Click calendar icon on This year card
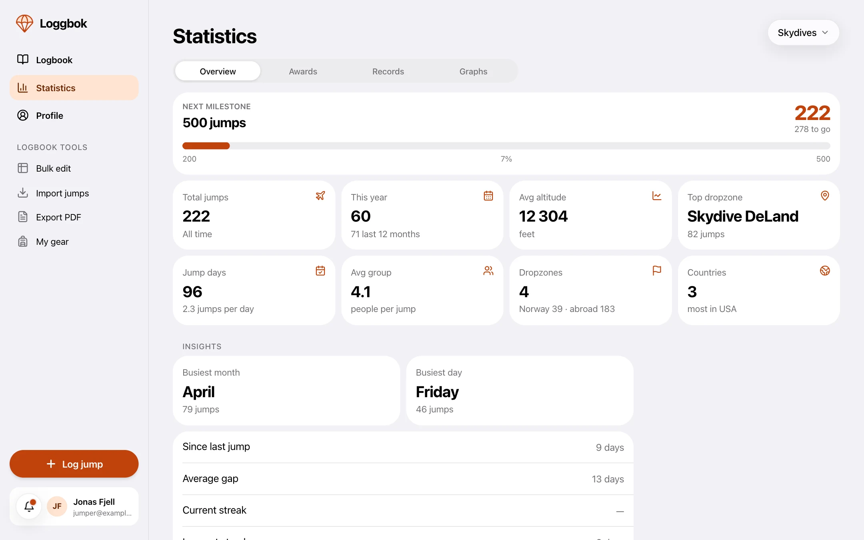 [488, 196]
